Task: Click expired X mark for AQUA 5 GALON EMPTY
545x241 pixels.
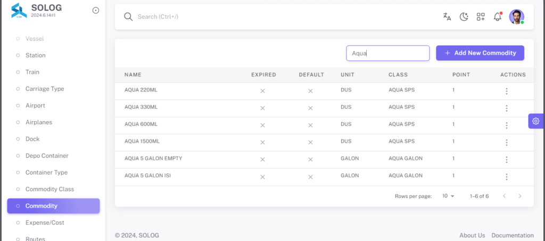Action: (x=263, y=159)
